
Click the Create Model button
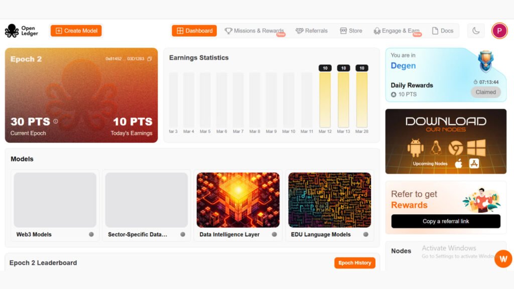click(x=76, y=31)
